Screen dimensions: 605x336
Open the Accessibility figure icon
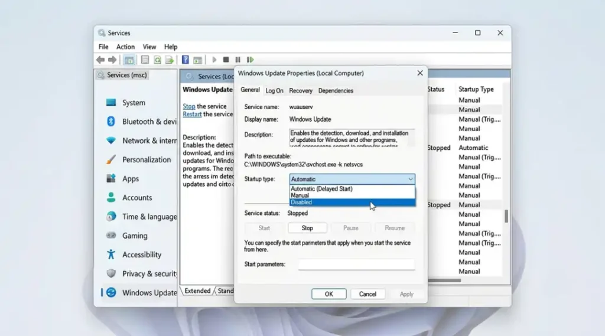tap(111, 255)
